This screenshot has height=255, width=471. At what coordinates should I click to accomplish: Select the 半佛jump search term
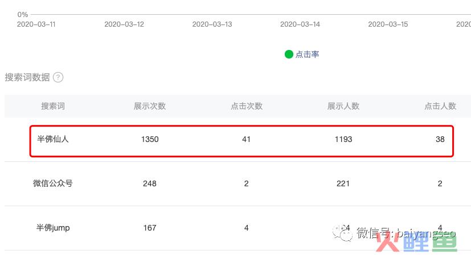(53, 228)
